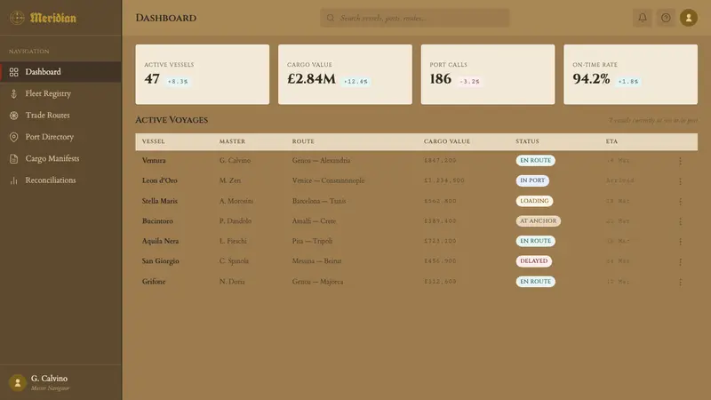Open help via the question mark icon
This screenshot has height=400, width=711.
[665, 18]
